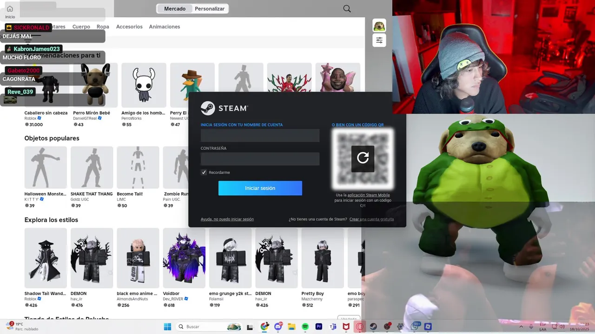Click 'Ayuda, no puedo iniciar sesión' link

(227, 219)
